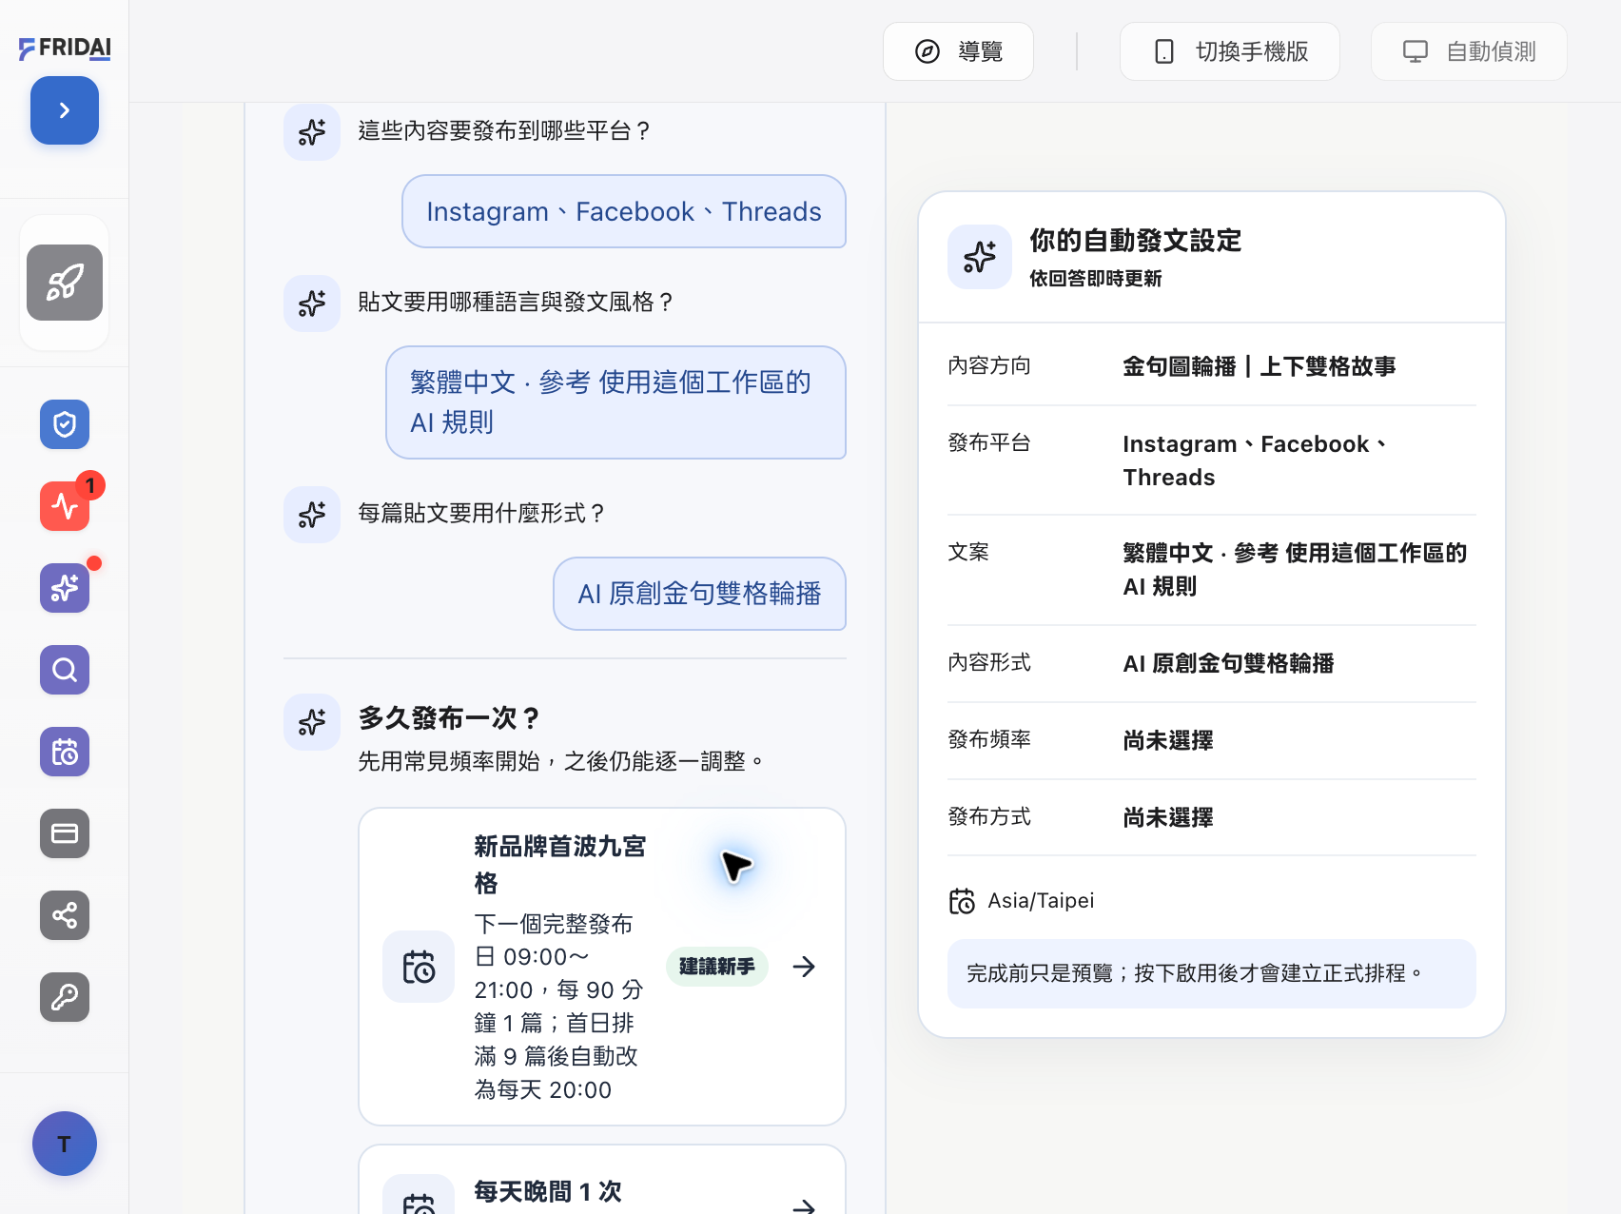Open the key icon in sidebar
Screen dimensions: 1621x1214
[x=65, y=997]
